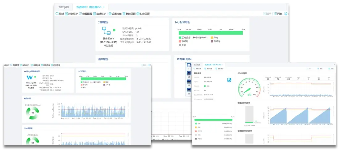The image size is (341, 150).
Task: Open 指标维护 in router window toolbar
Action: tap(99, 14)
